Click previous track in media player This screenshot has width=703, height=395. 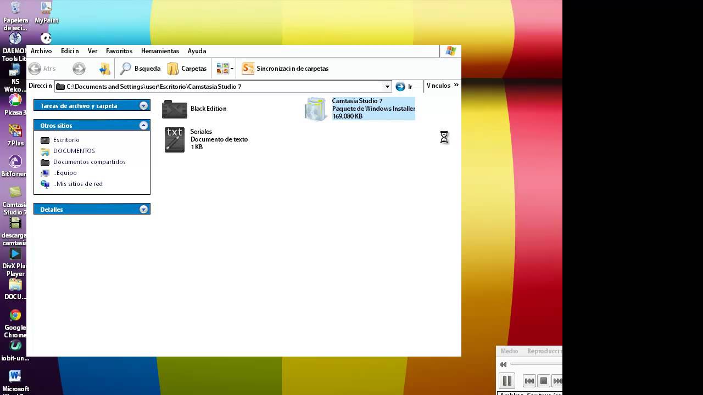(x=529, y=381)
